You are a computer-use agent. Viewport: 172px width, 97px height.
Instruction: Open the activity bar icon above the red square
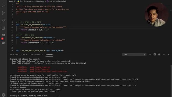coord(3,35)
